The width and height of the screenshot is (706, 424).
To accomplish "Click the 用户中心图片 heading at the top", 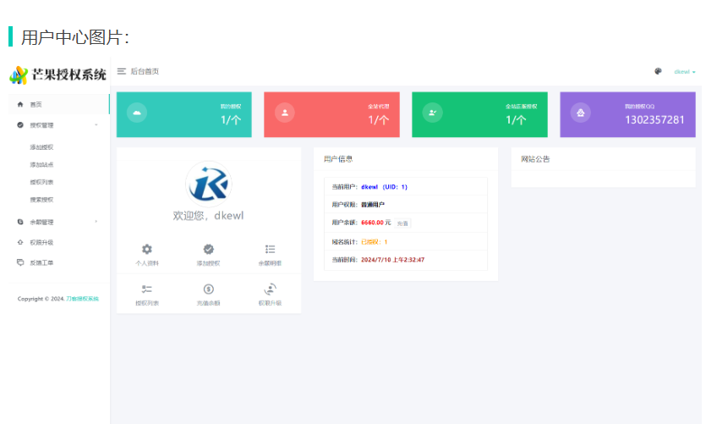I will 74,37.
